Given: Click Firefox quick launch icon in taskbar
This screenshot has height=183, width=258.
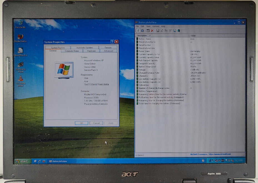Looking at the screenshot, I should pyautogui.click(x=44, y=161).
